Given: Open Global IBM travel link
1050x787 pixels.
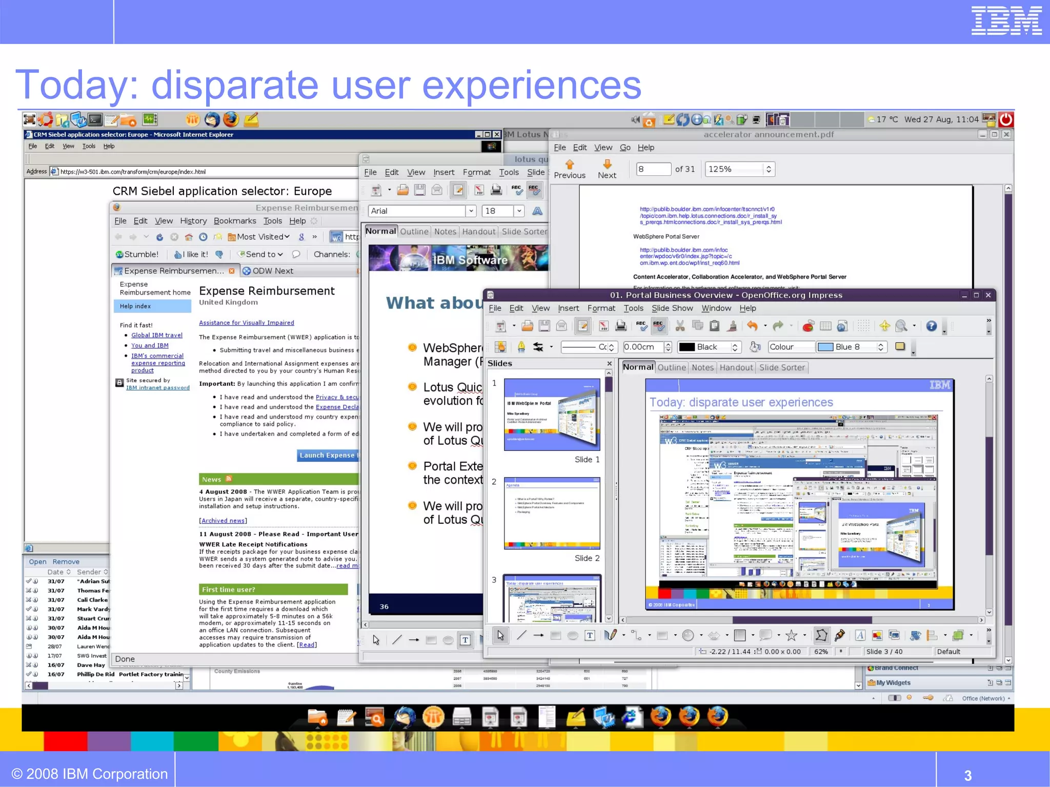Looking at the screenshot, I should (x=157, y=335).
